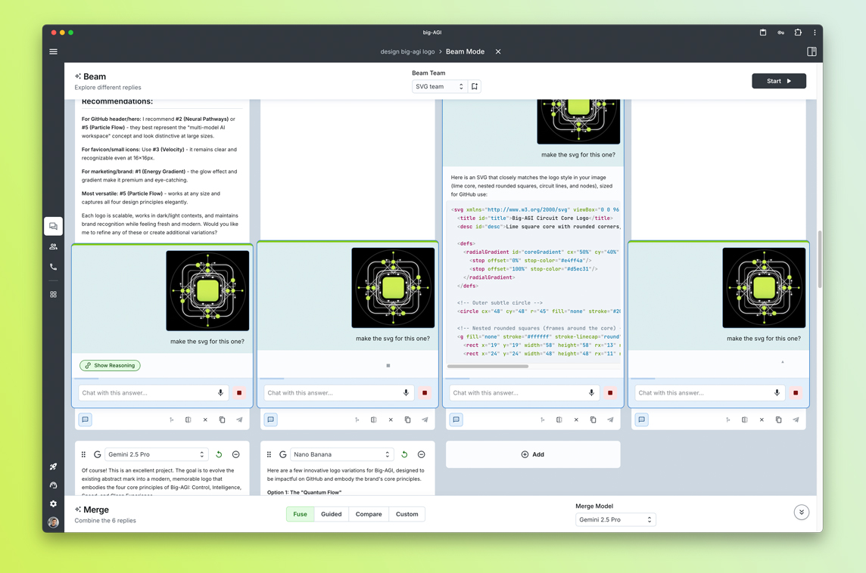866x573 pixels.
Task: Click the extensions puzzle icon in title bar
Action: point(798,33)
